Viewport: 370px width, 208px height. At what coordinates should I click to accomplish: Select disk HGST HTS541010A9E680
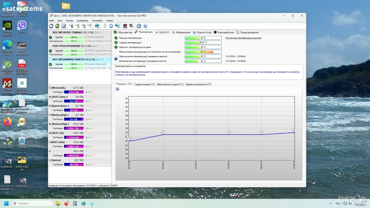(x=79, y=50)
